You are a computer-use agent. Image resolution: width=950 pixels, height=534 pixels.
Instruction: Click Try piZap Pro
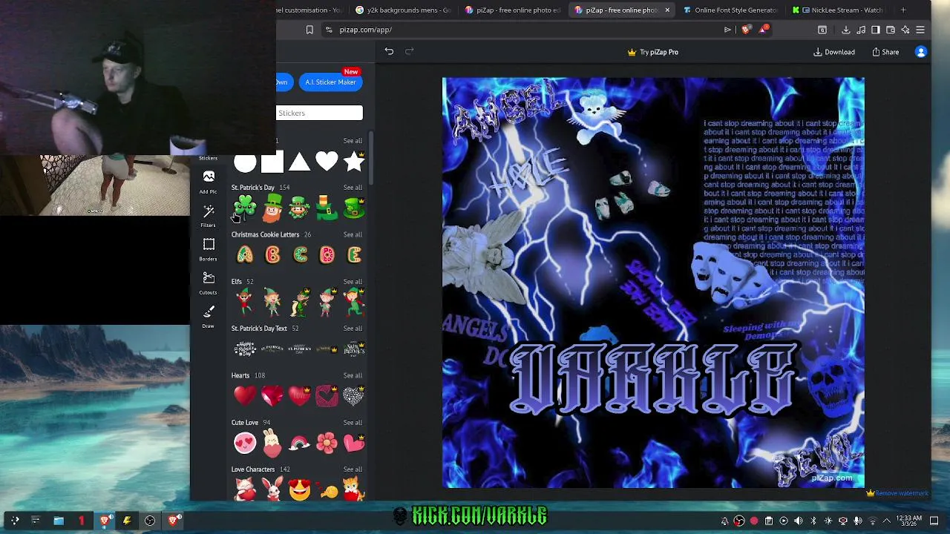tap(653, 52)
